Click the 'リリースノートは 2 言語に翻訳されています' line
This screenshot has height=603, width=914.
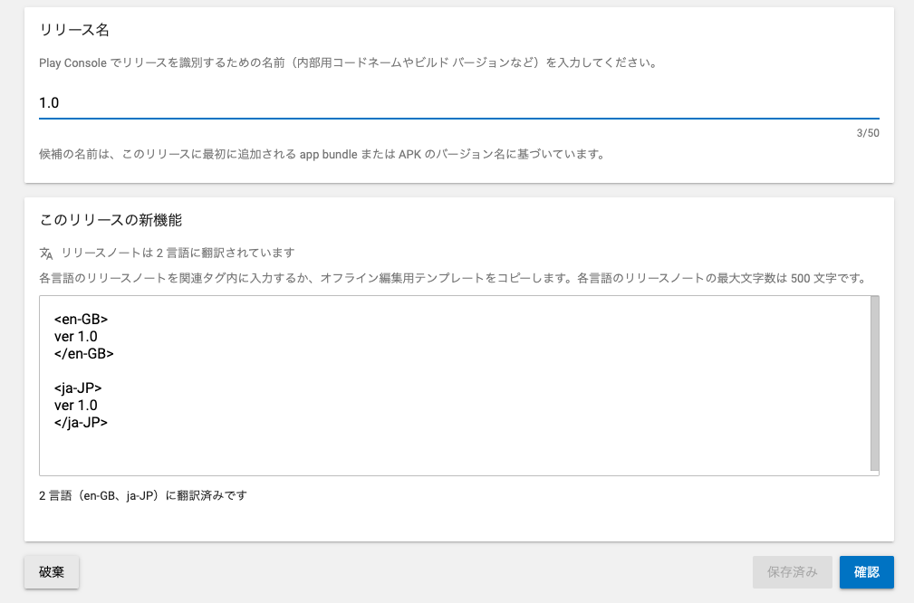click(x=178, y=253)
